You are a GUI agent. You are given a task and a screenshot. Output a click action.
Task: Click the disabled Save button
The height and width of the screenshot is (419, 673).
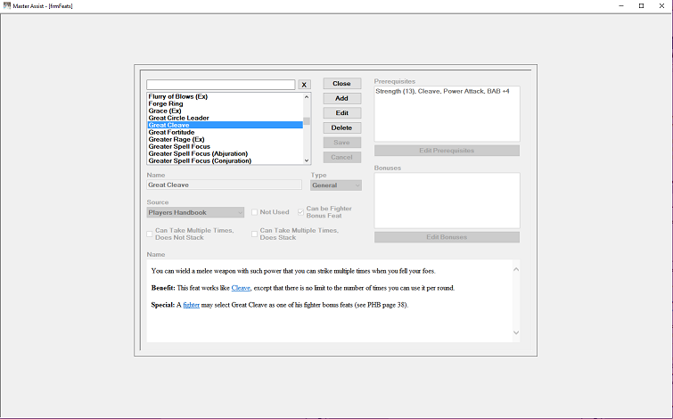pyautogui.click(x=341, y=143)
